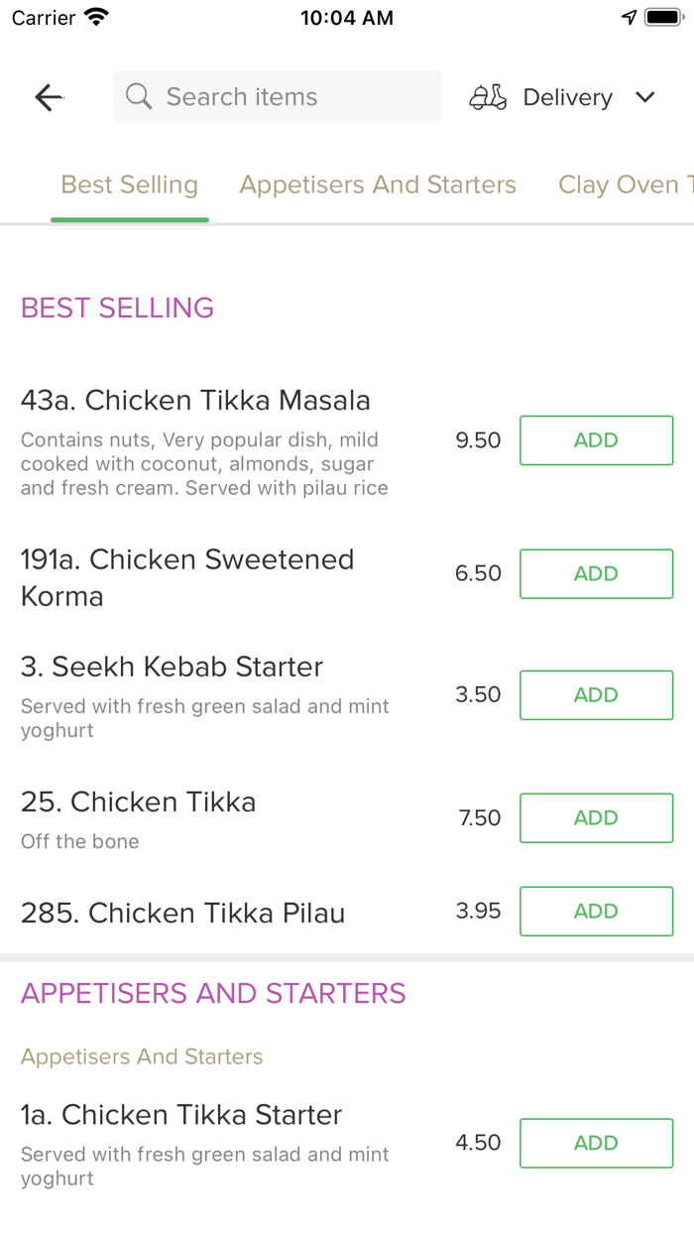Switch to the Appetisers And Starters tab
694x1234 pixels.
coord(378,185)
